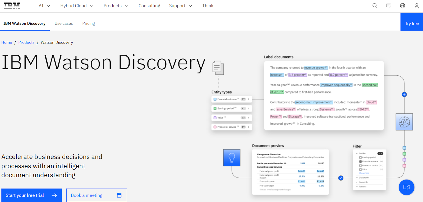The image size is (423, 202).
Task: Clear the '1 ×' Entities filter badge
Action: pos(380,153)
